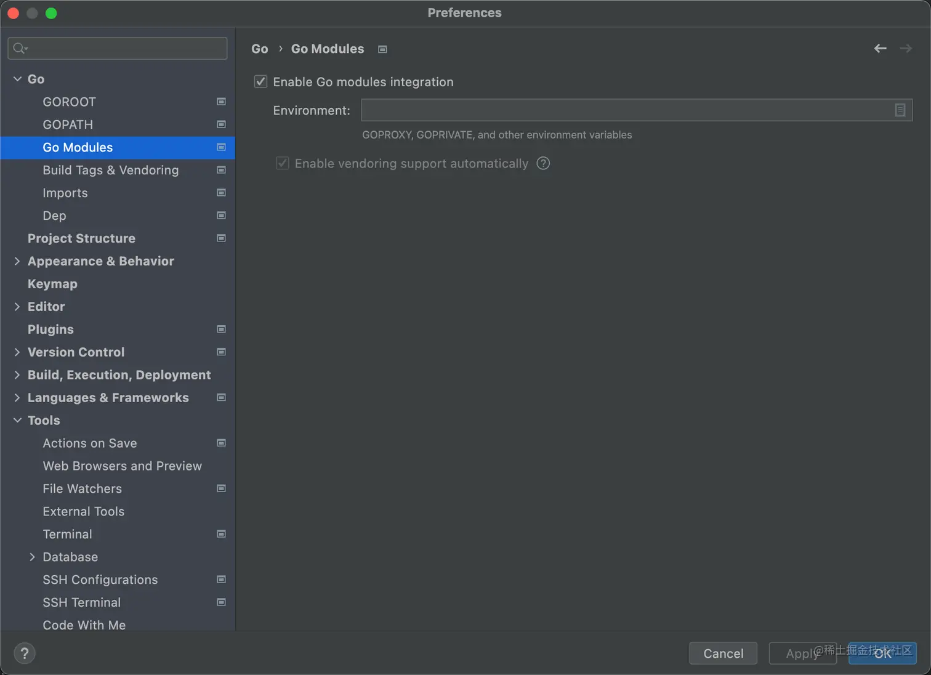Click the Environment field expand list icon
The height and width of the screenshot is (675, 931).
coord(900,110)
